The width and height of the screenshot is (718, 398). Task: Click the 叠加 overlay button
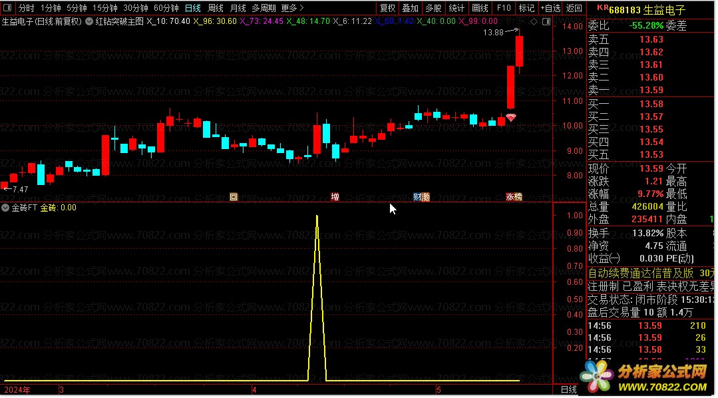pos(411,8)
